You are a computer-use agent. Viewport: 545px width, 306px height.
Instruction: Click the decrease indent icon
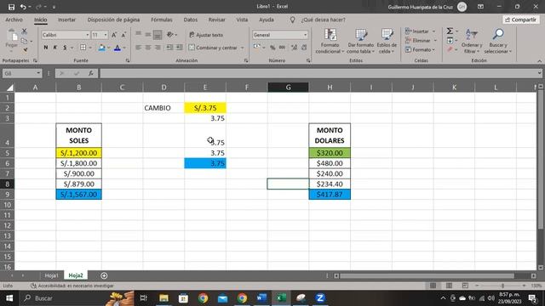click(x=169, y=48)
